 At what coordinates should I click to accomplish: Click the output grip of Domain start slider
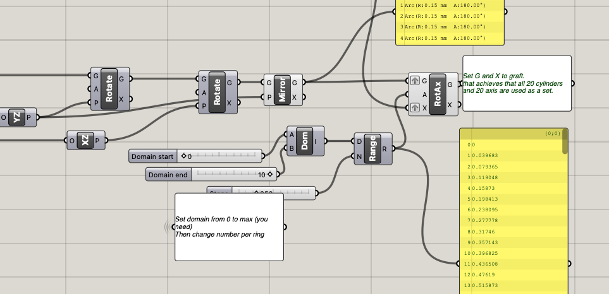point(264,156)
